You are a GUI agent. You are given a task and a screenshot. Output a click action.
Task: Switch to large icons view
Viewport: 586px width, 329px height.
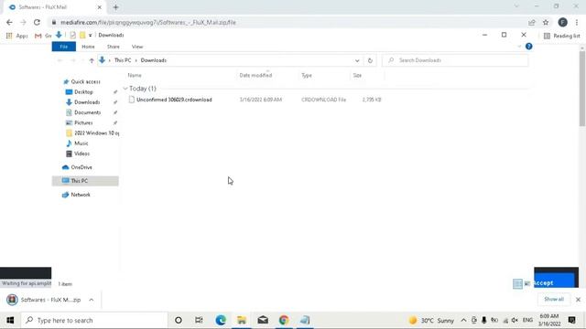(x=527, y=284)
